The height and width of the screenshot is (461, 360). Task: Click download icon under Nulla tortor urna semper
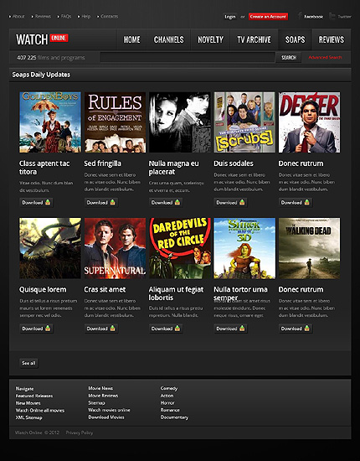[x=242, y=329]
